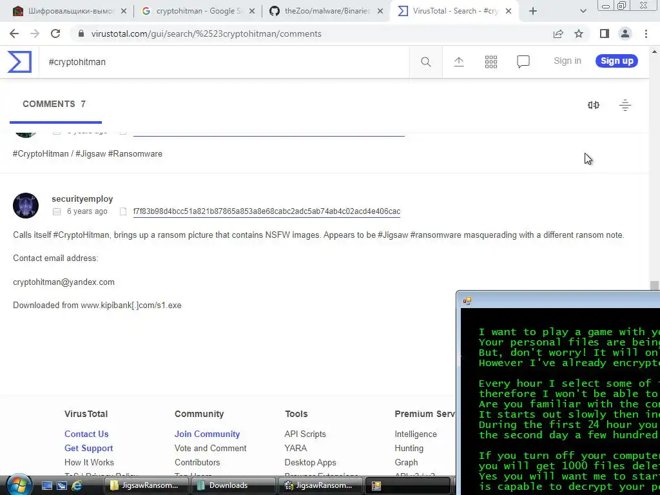Open the Downloads taskbar item
Image resolution: width=660 pixels, height=495 pixels.
[233, 485]
